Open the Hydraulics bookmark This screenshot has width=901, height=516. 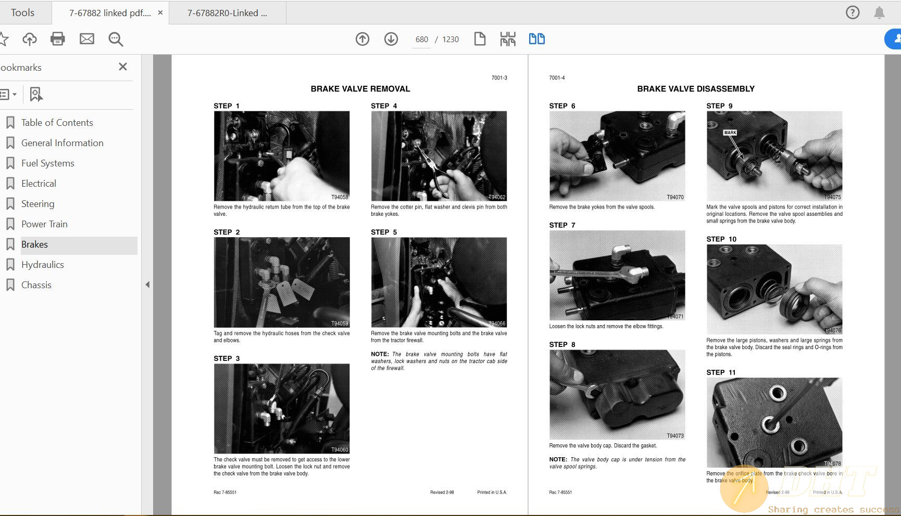click(43, 265)
